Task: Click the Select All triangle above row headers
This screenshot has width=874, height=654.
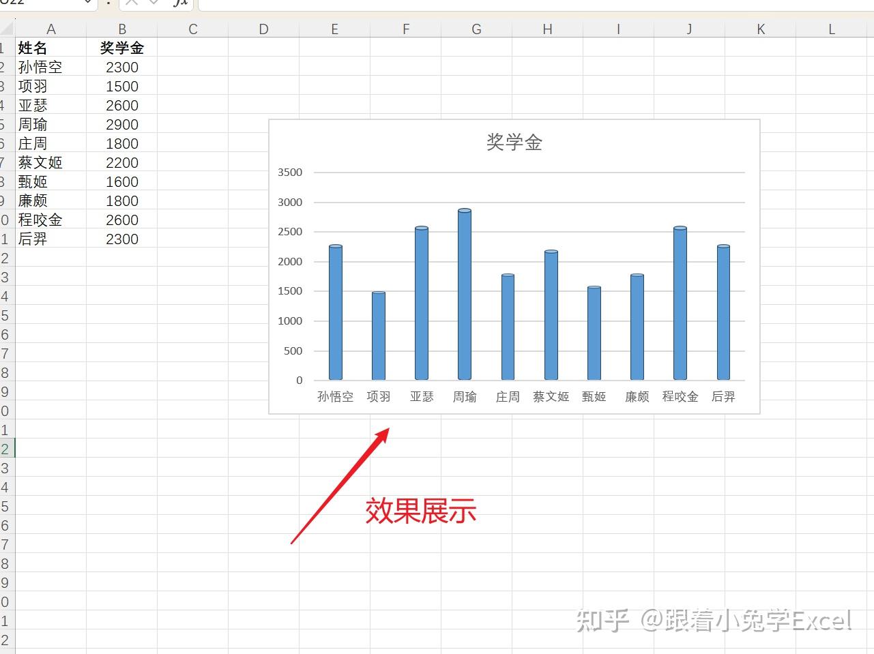Action: click(5, 29)
